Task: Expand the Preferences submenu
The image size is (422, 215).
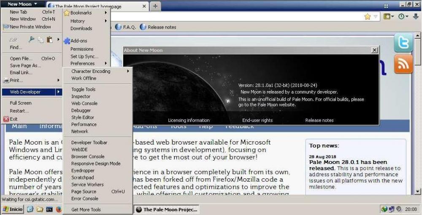Action: [83, 64]
